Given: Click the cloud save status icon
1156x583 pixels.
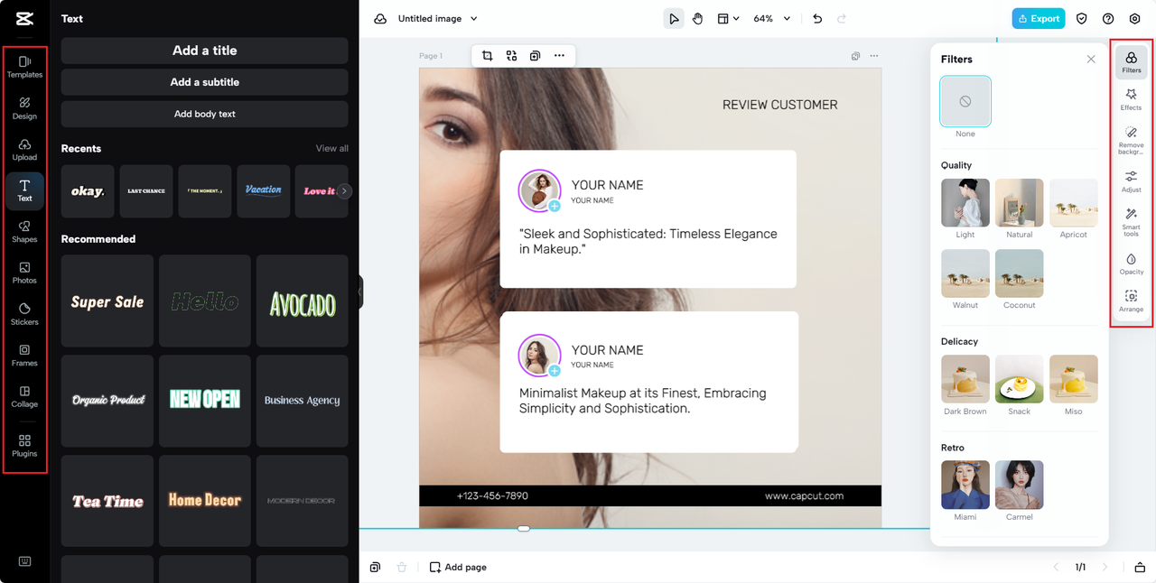Looking at the screenshot, I should pyautogui.click(x=380, y=19).
